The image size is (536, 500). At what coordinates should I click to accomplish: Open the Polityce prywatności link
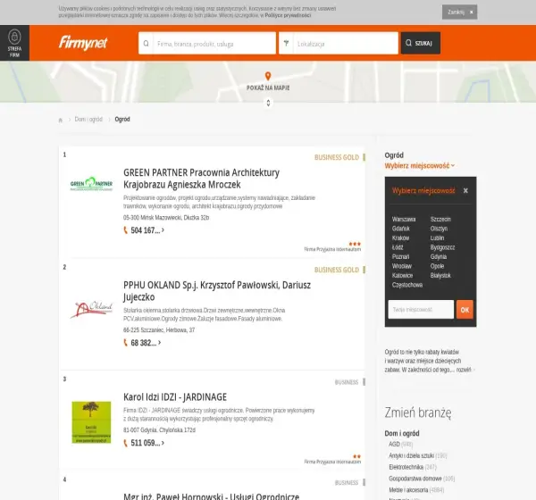(288, 15)
